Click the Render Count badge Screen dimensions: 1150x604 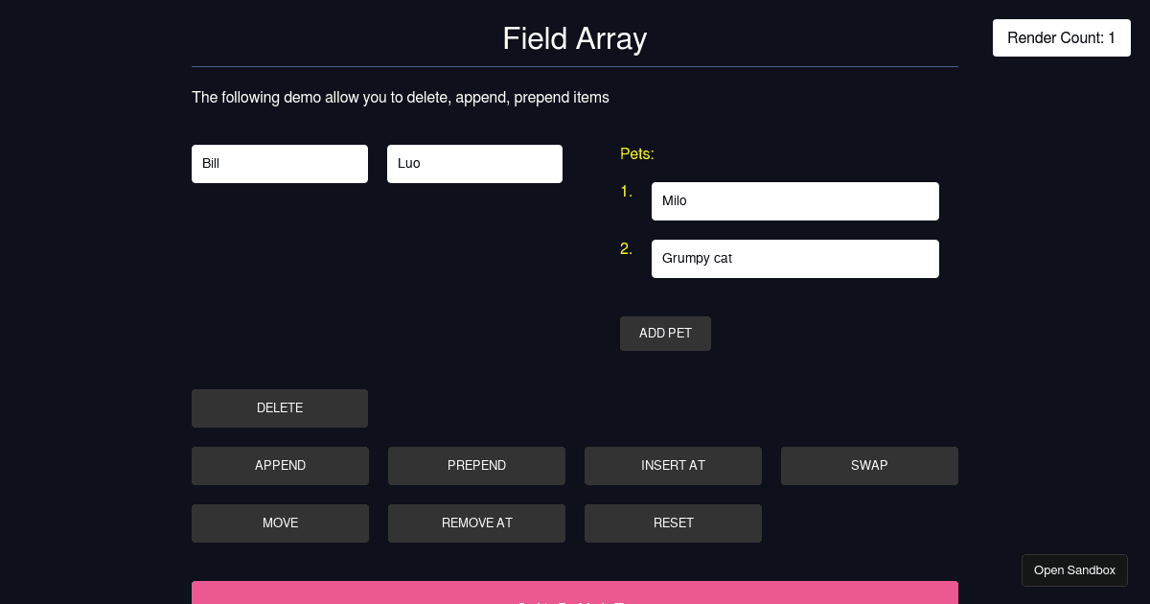click(x=1061, y=37)
